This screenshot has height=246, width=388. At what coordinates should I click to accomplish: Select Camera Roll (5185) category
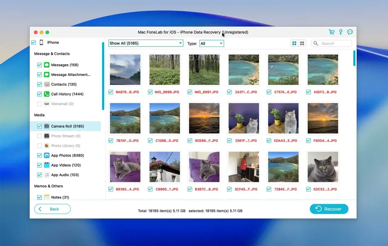click(x=67, y=126)
